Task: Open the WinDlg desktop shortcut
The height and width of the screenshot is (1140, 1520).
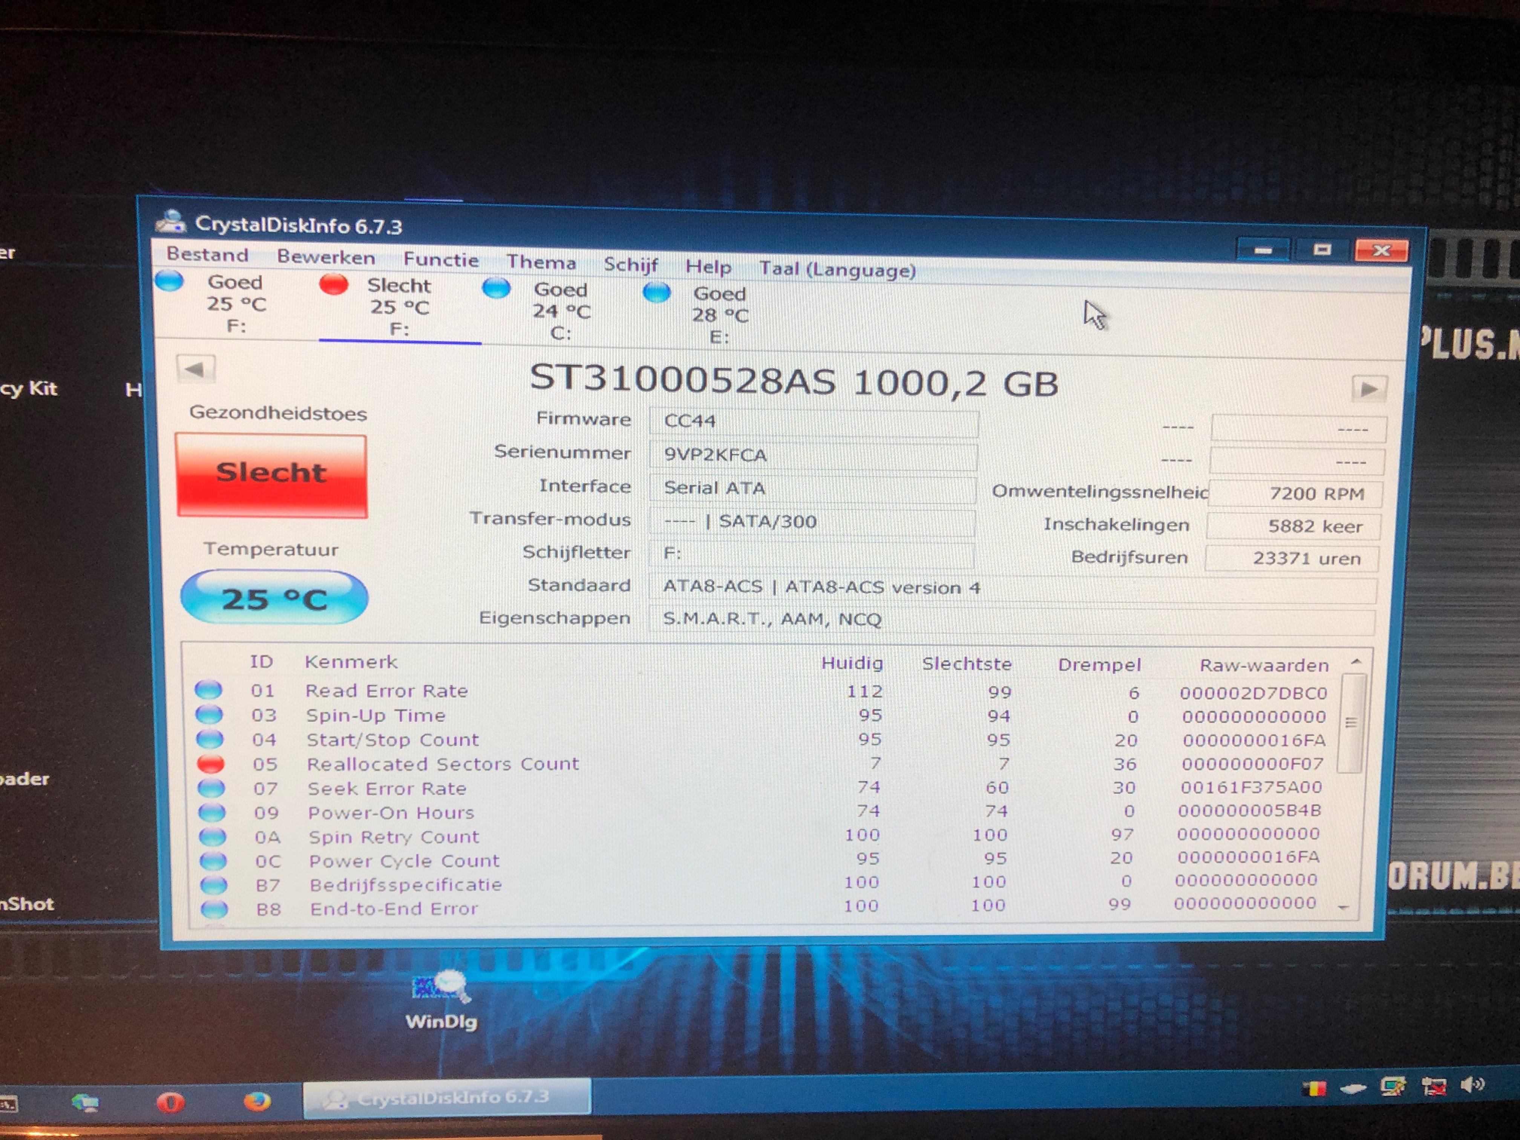Action: click(441, 999)
